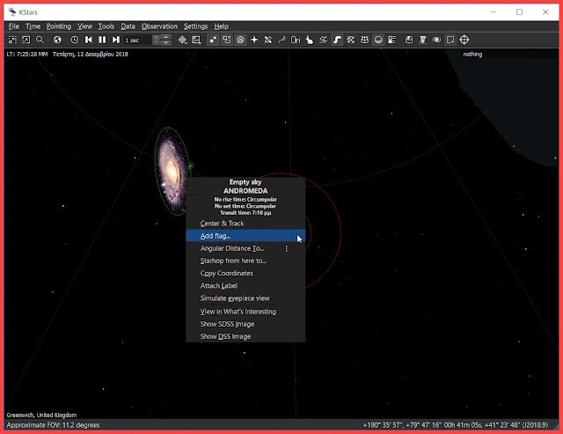This screenshot has width=563, height=434.
Task: Decrease time step with the down arrow
Action: pyautogui.click(x=166, y=43)
